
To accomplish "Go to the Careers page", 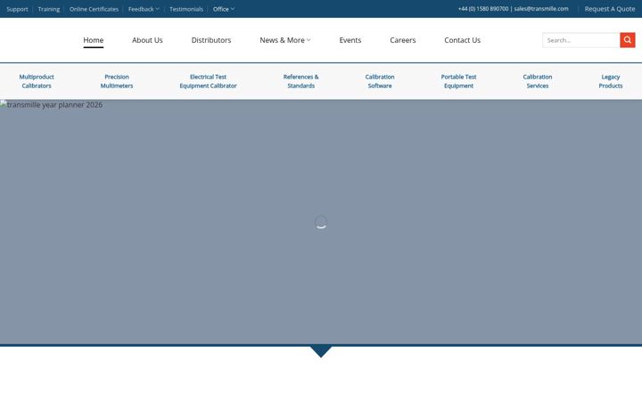I will tap(403, 40).
